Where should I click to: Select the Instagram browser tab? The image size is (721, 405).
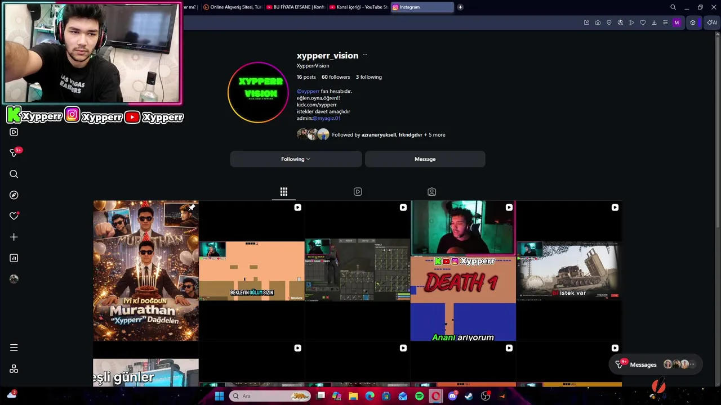[422, 7]
